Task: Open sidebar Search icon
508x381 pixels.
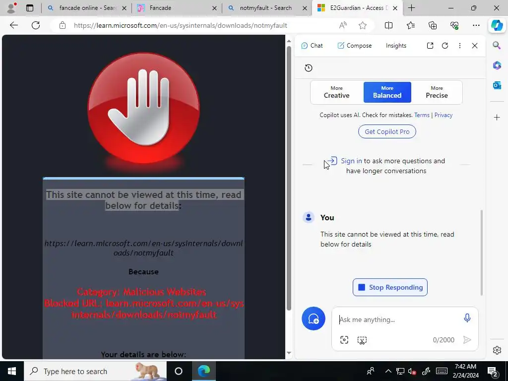Action: pos(497,45)
